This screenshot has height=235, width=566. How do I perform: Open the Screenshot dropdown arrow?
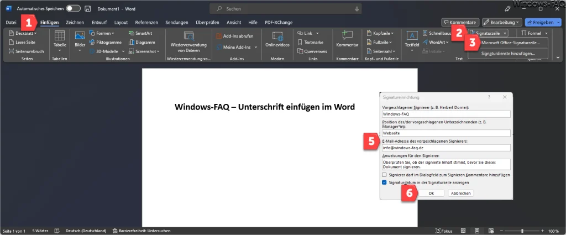pos(158,51)
